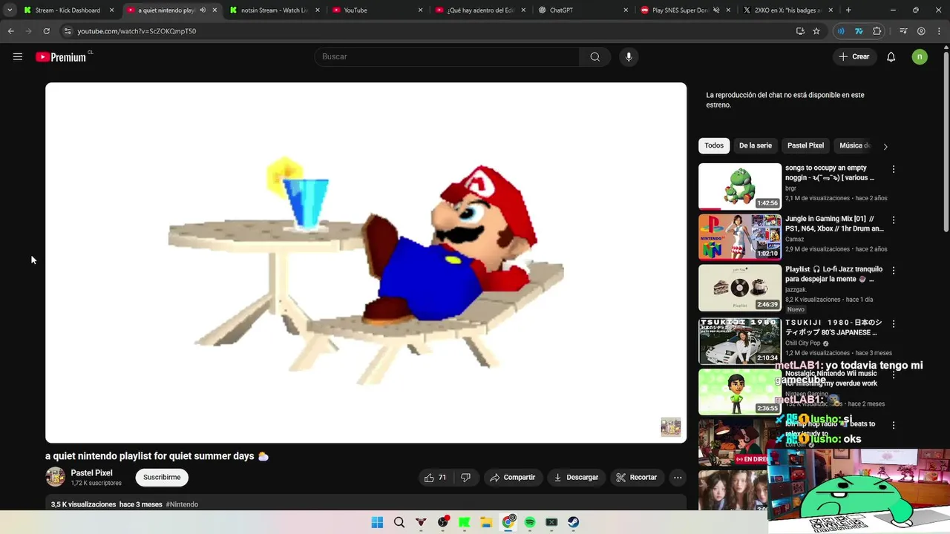The height and width of the screenshot is (534, 950).
Task: Open Spotify from the taskbar
Action: coord(530,522)
